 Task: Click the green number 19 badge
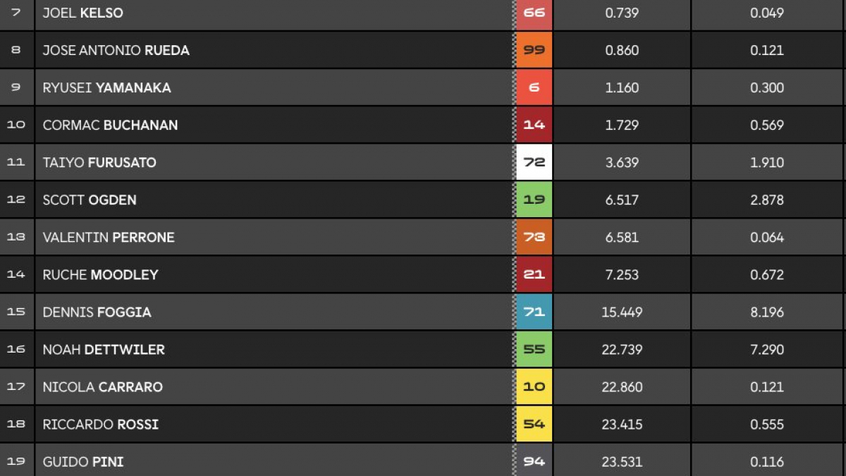[x=534, y=200]
